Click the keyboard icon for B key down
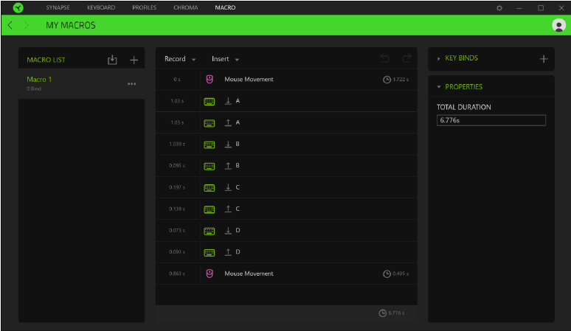The image size is (571, 331). tap(209, 144)
